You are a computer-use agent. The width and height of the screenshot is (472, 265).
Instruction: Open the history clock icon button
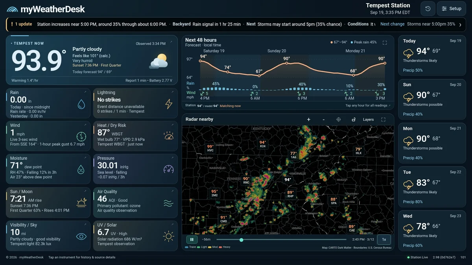click(x=428, y=9)
